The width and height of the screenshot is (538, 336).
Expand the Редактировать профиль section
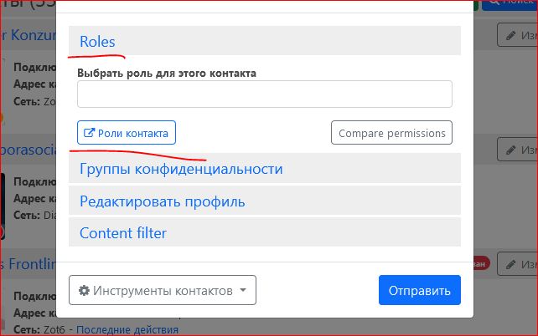(x=162, y=201)
